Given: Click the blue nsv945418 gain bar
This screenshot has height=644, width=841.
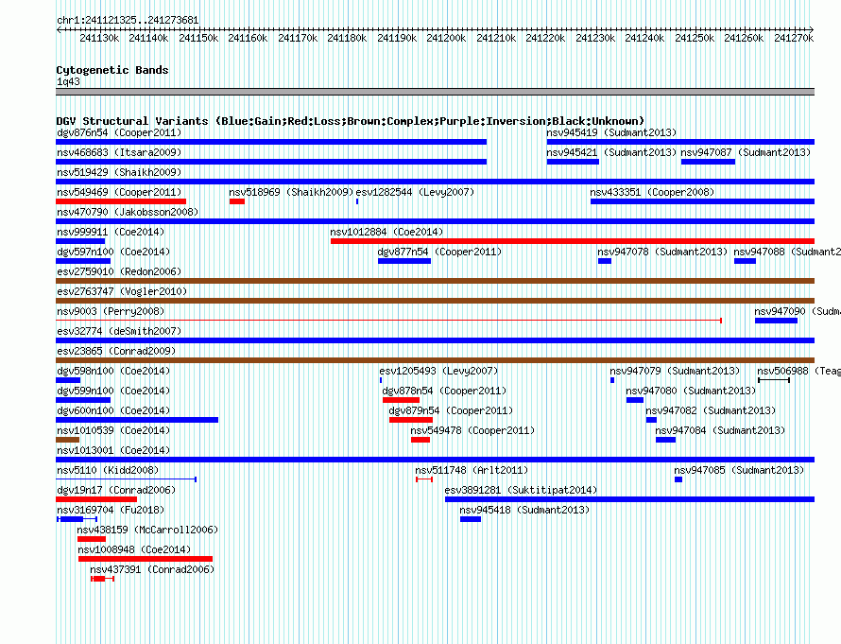Looking at the screenshot, I should tap(471, 519).
